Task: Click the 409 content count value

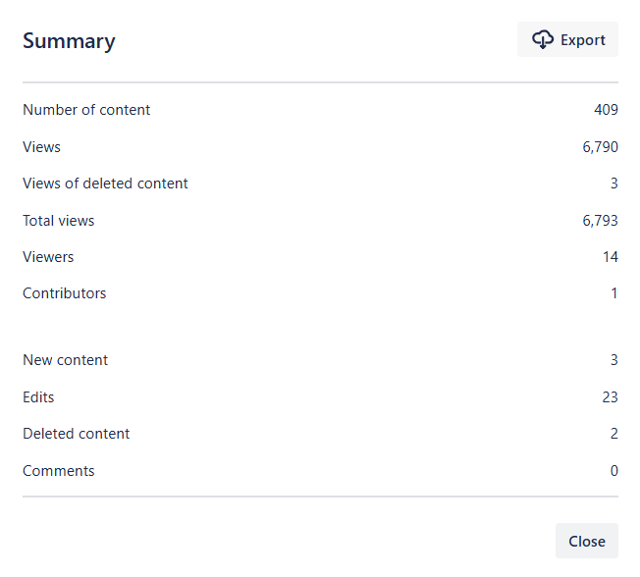Action: tap(606, 110)
